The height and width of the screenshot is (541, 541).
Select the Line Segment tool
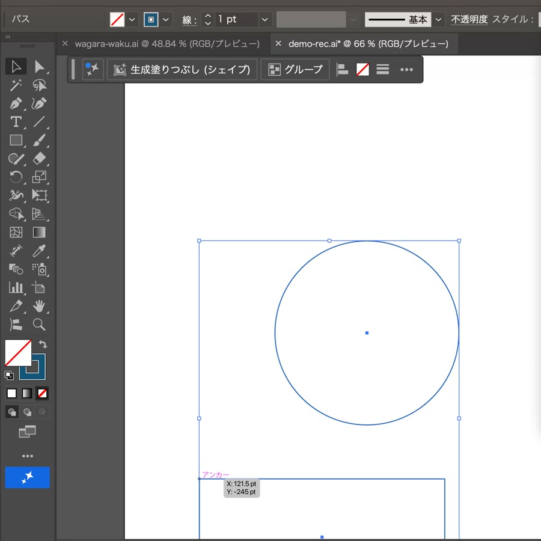click(x=39, y=122)
